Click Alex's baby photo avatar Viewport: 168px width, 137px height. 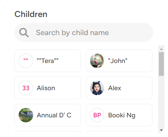pos(97,88)
